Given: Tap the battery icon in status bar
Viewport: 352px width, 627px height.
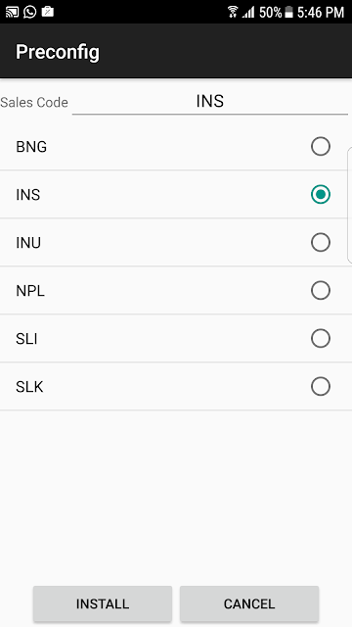Looking at the screenshot, I should click(289, 13).
